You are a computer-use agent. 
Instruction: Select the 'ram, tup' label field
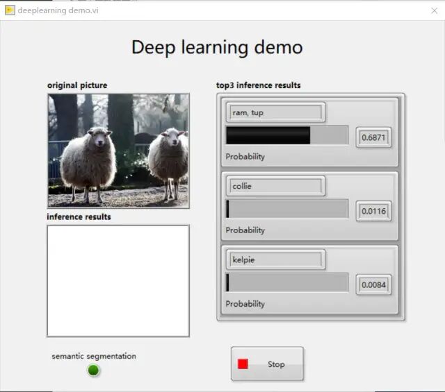click(x=275, y=112)
